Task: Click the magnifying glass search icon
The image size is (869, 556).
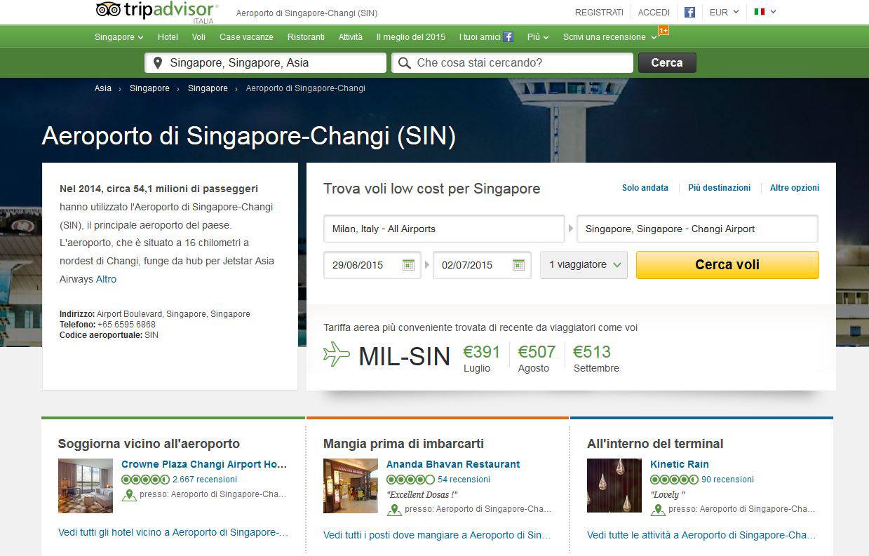Action: point(404,63)
